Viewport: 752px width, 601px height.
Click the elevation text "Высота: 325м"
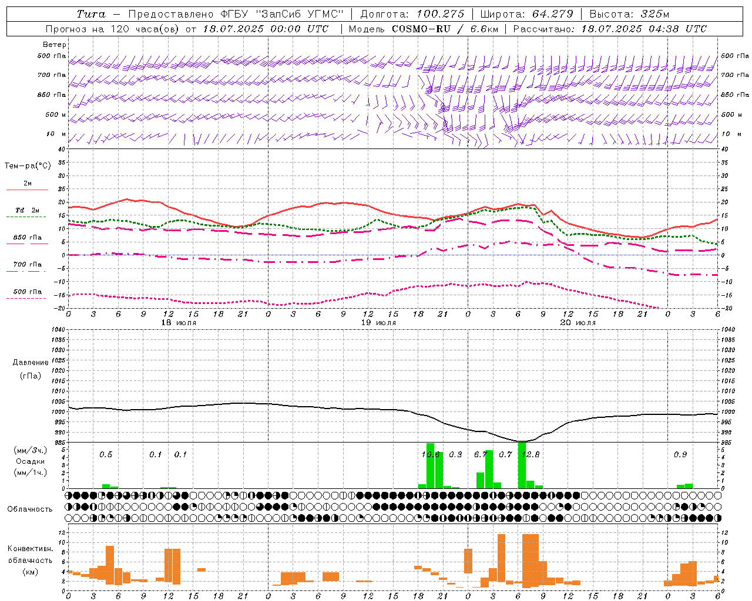629,14
